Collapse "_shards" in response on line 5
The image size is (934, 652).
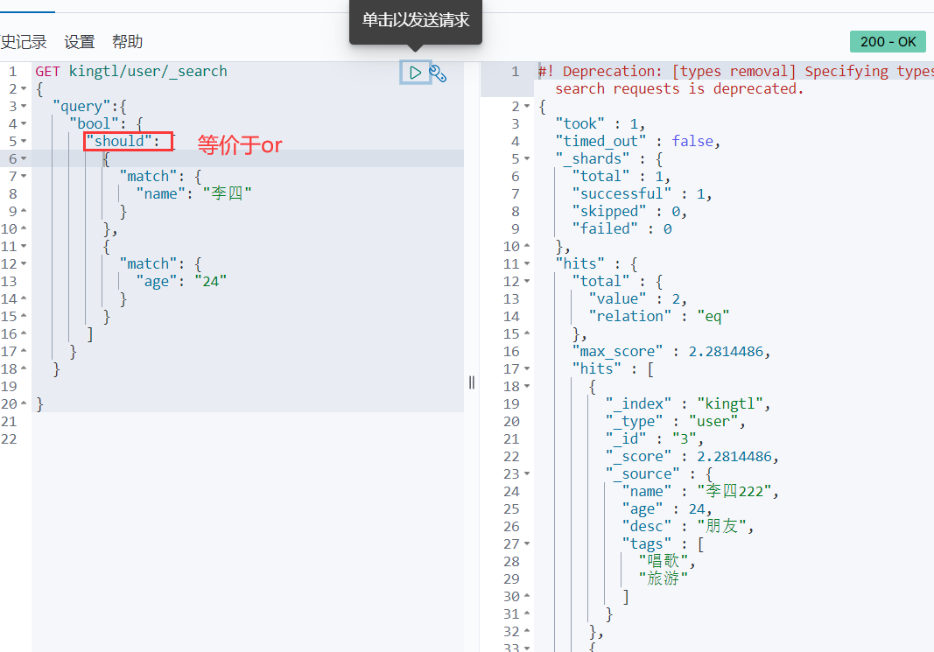pyautogui.click(x=526, y=159)
